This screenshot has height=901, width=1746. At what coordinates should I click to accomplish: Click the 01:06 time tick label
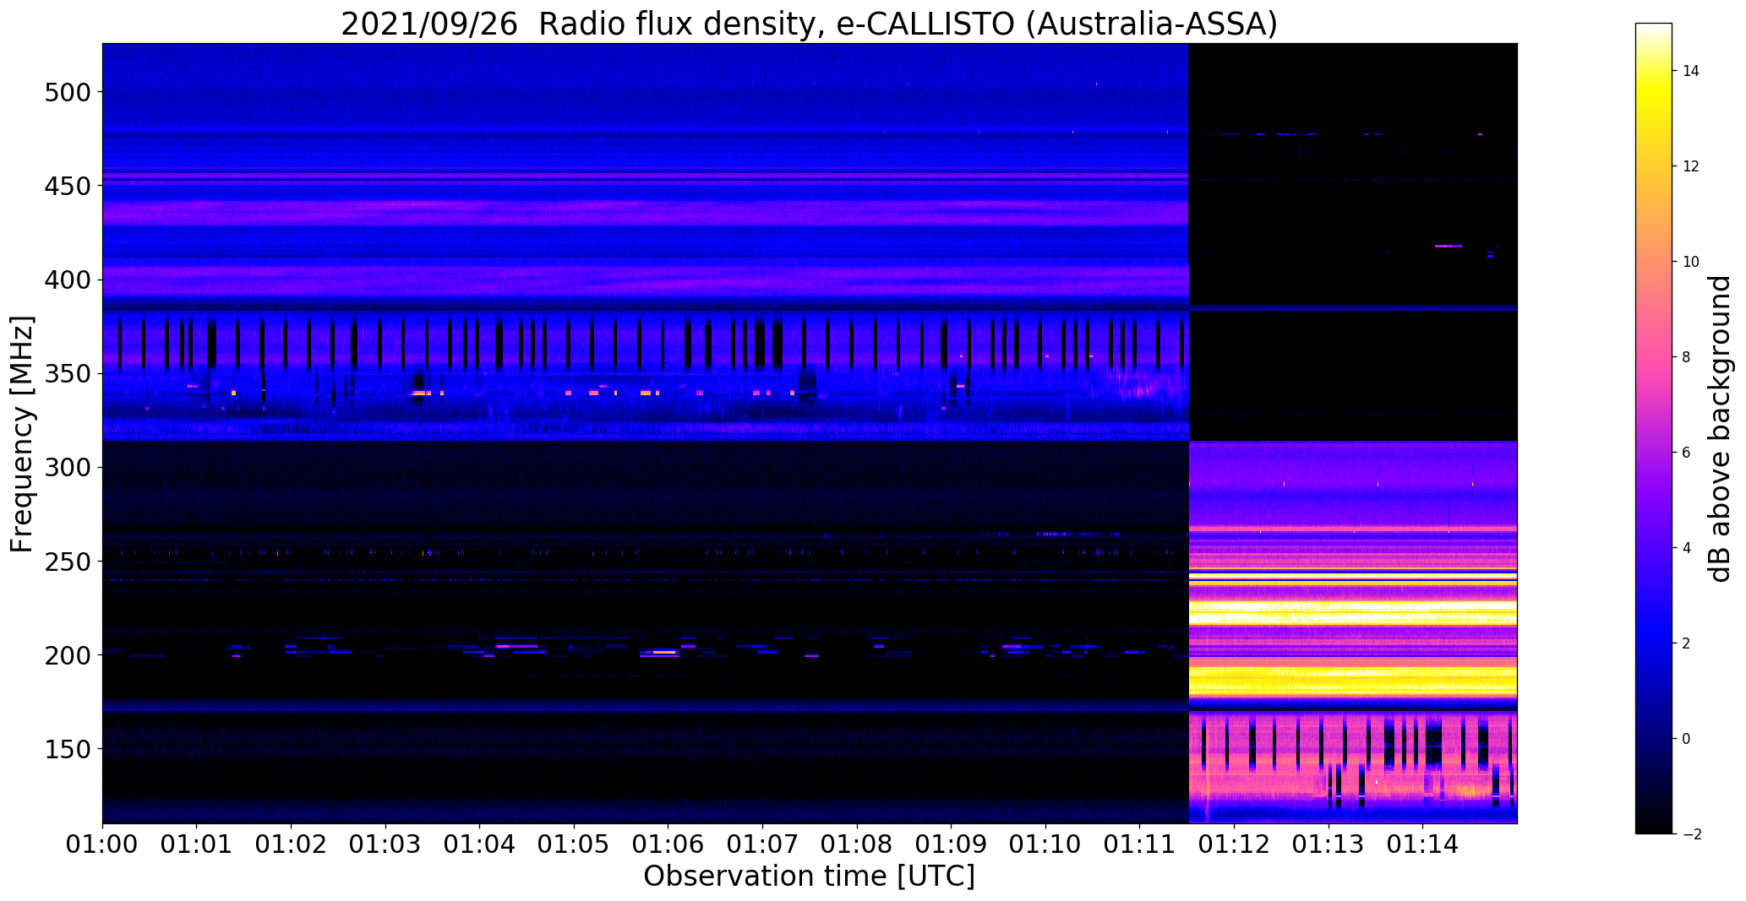(x=668, y=843)
